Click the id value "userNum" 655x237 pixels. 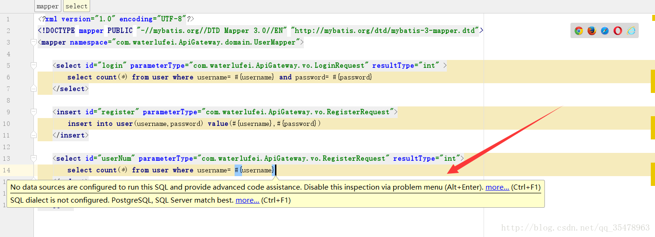[115, 158]
